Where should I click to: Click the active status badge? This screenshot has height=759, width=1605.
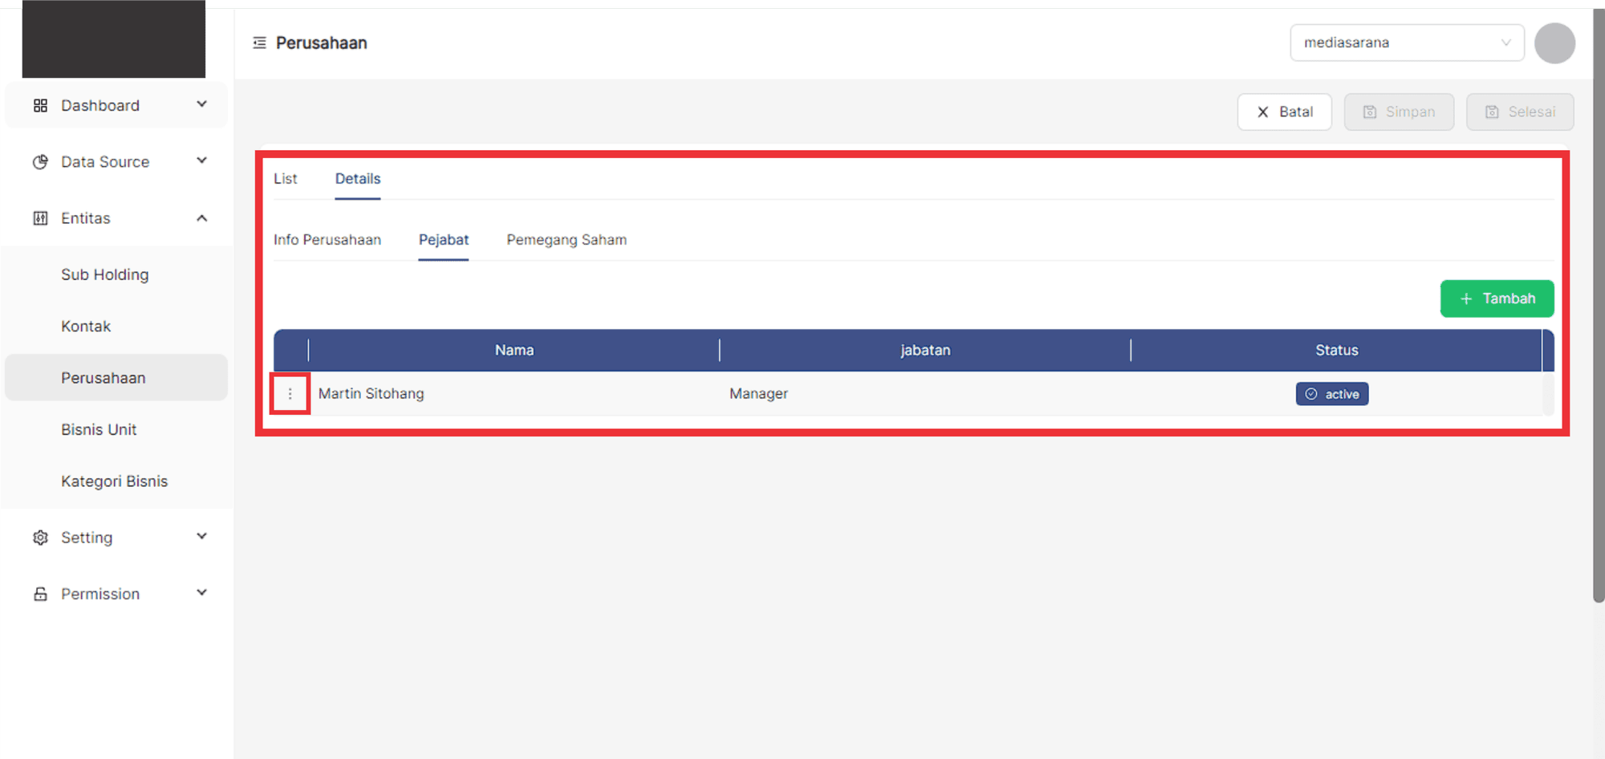coord(1331,394)
